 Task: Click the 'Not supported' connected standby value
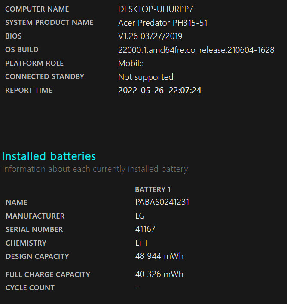(x=146, y=77)
